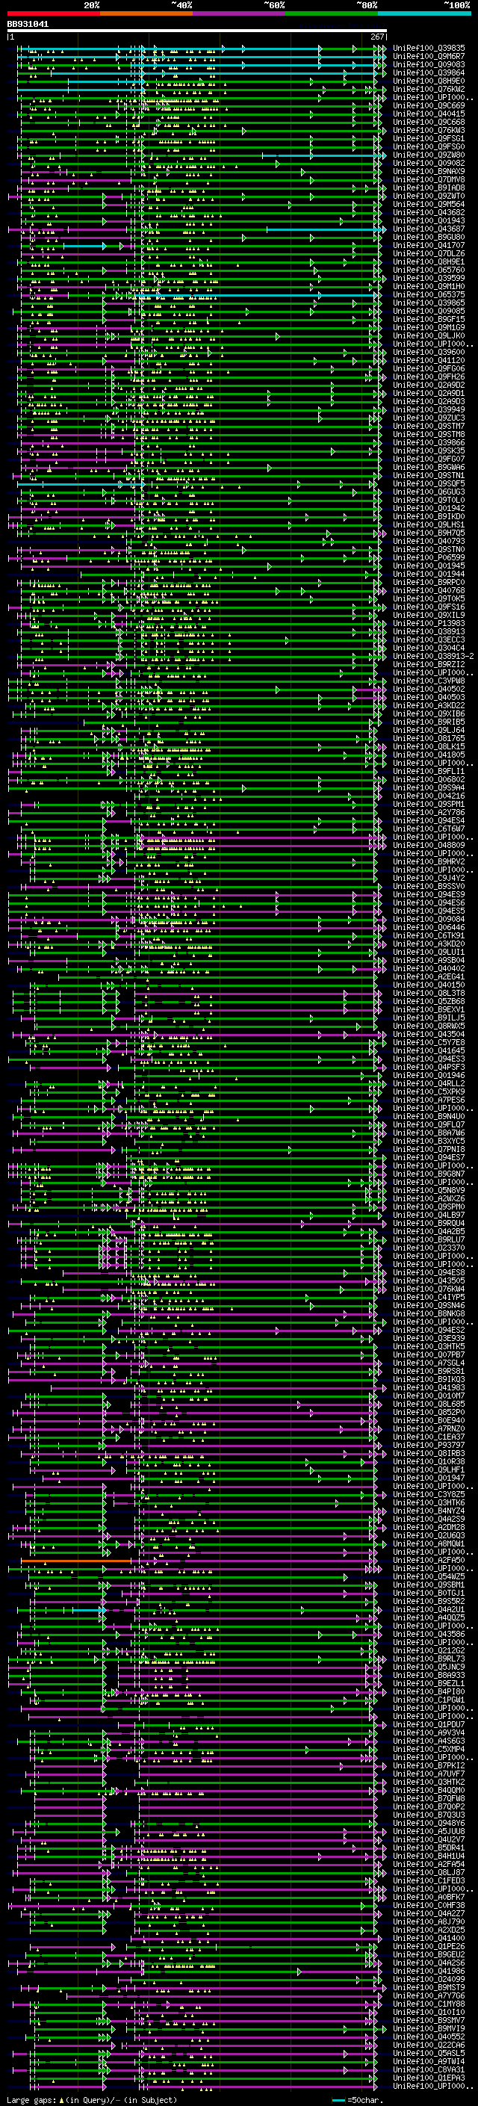
Task: Click the label UniRef100_Q43687
Action: click(428, 229)
